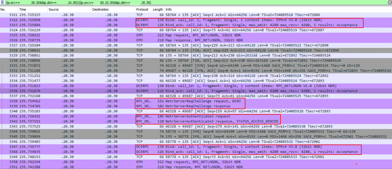Select packet 3351 EPM Map response row

[196, 167]
